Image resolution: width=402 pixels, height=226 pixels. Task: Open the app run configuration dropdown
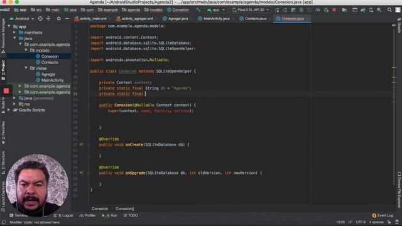point(216,10)
